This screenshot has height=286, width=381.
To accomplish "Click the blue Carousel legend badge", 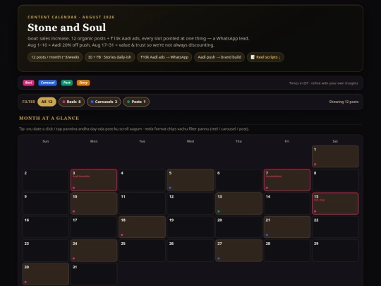I will pyautogui.click(x=48, y=83).
